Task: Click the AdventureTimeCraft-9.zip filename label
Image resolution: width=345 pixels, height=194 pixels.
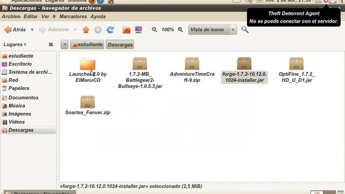Action: [x=192, y=77]
